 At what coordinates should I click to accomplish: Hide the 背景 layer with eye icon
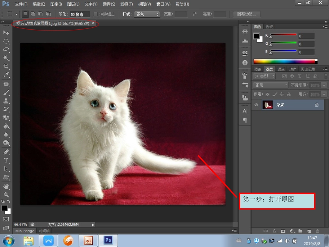(256, 105)
